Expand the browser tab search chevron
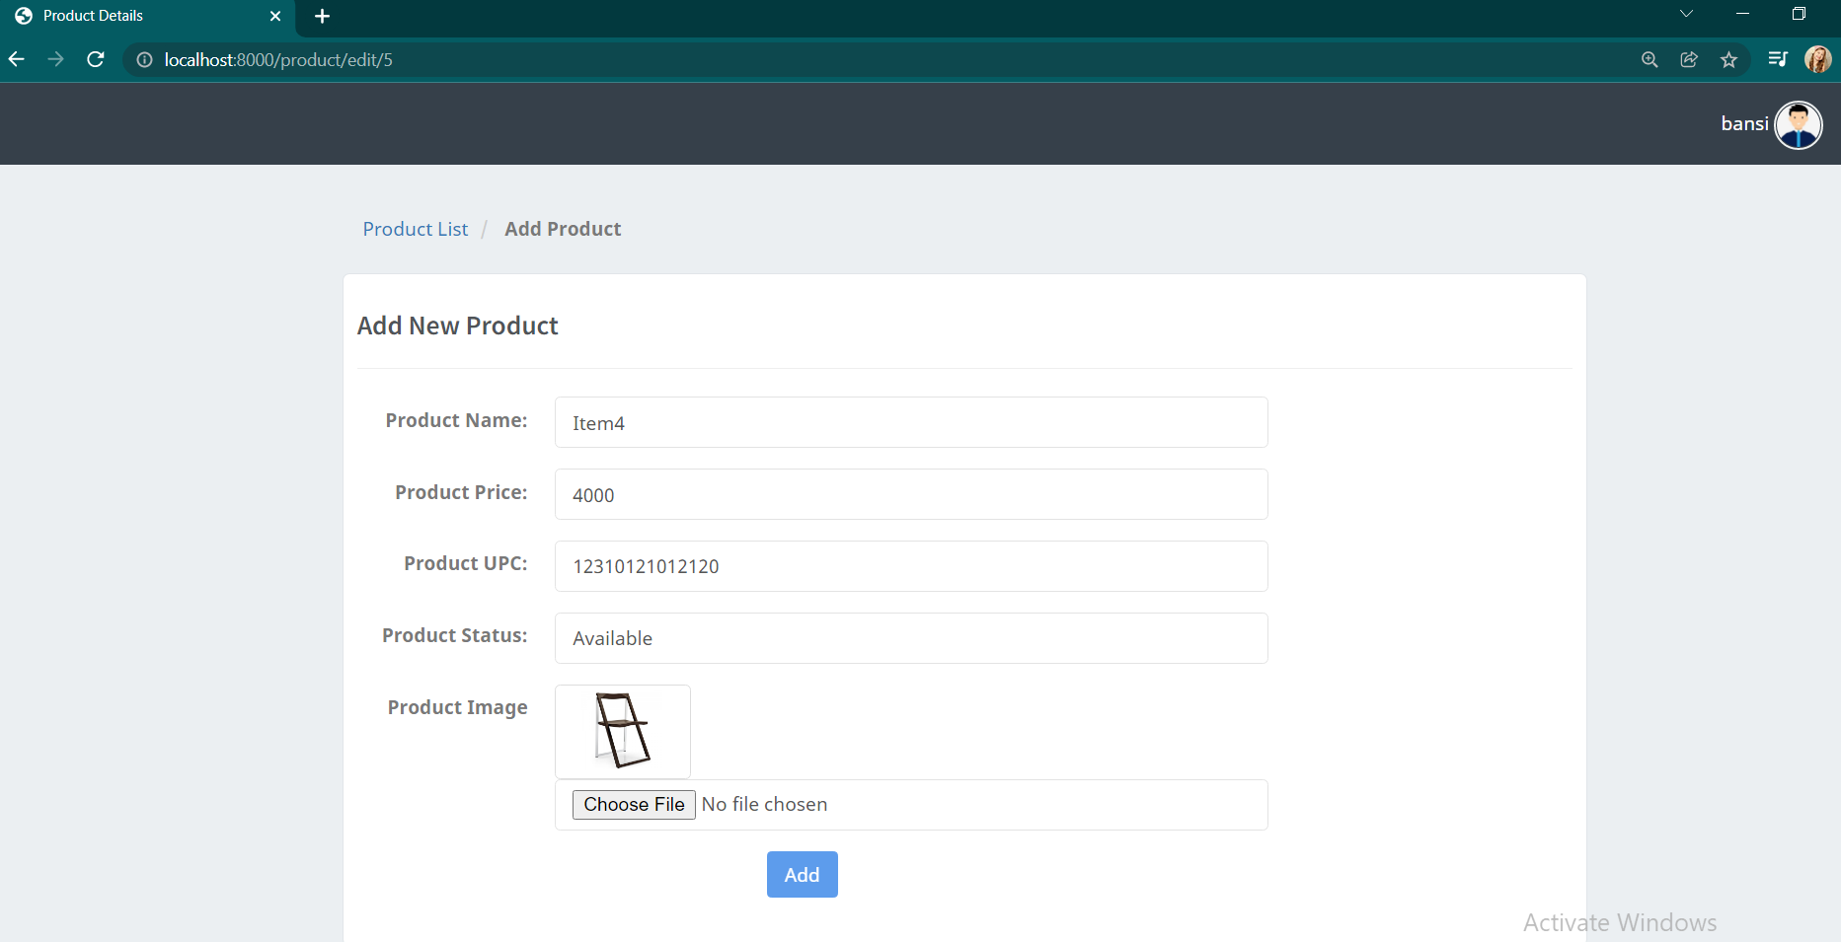The height and width of the screenshot is (942, 1841). 1686,15
